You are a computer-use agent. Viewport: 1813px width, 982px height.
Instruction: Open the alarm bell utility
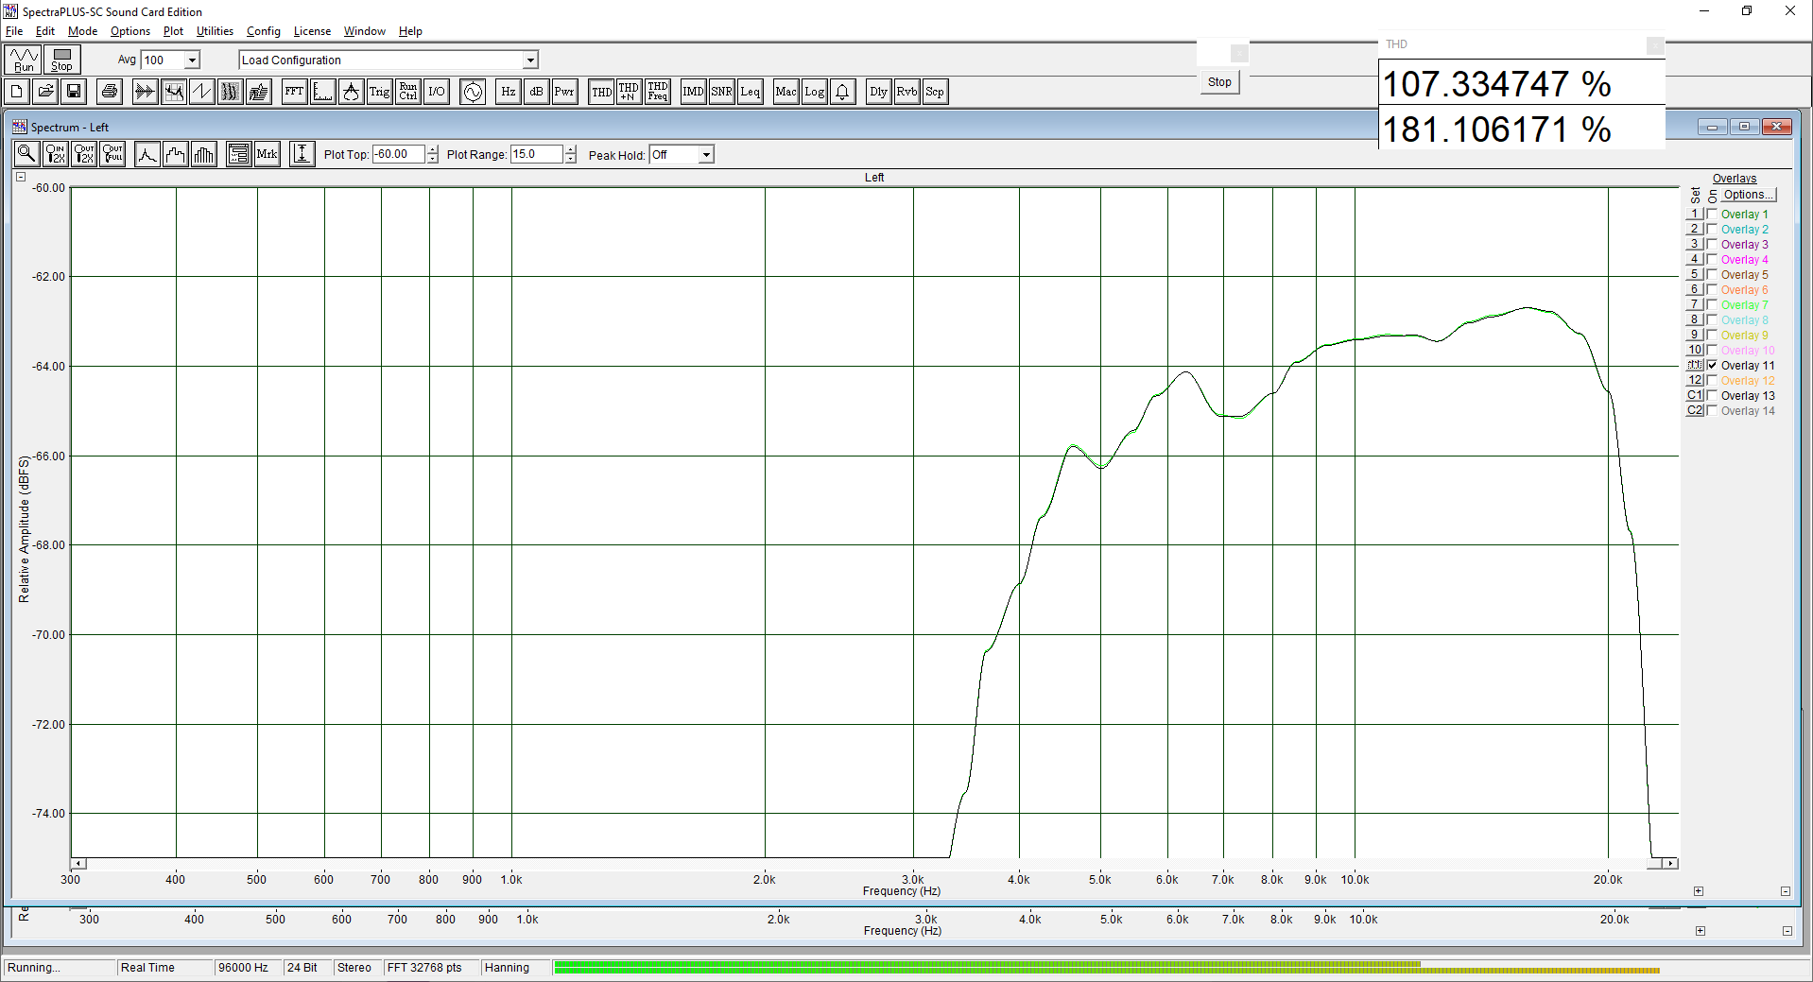click(842, 92)
